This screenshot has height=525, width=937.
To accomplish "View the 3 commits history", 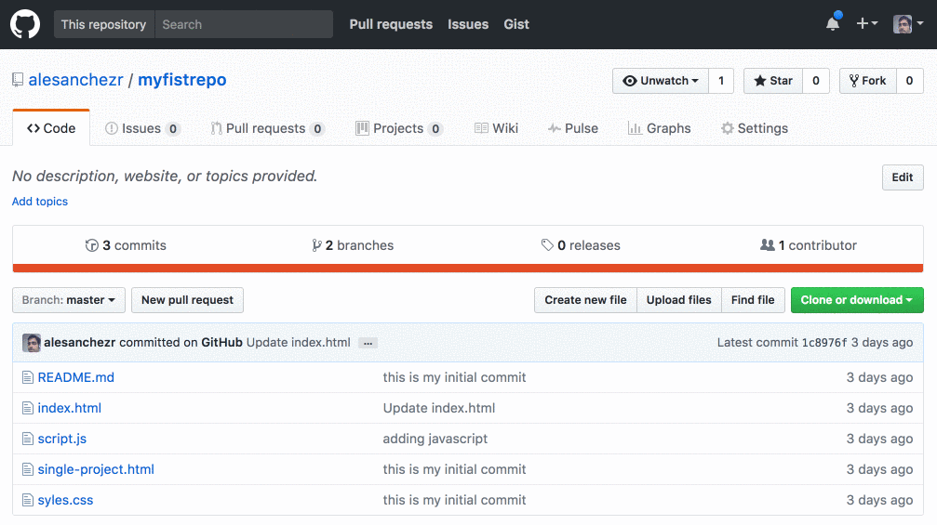I will [127, 245].
